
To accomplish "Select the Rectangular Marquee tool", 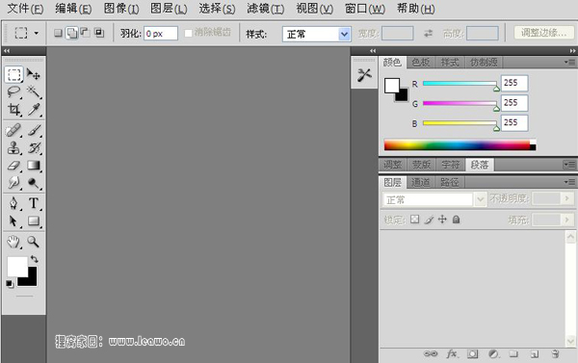I will pyautogui.click(x=13, y=74).
